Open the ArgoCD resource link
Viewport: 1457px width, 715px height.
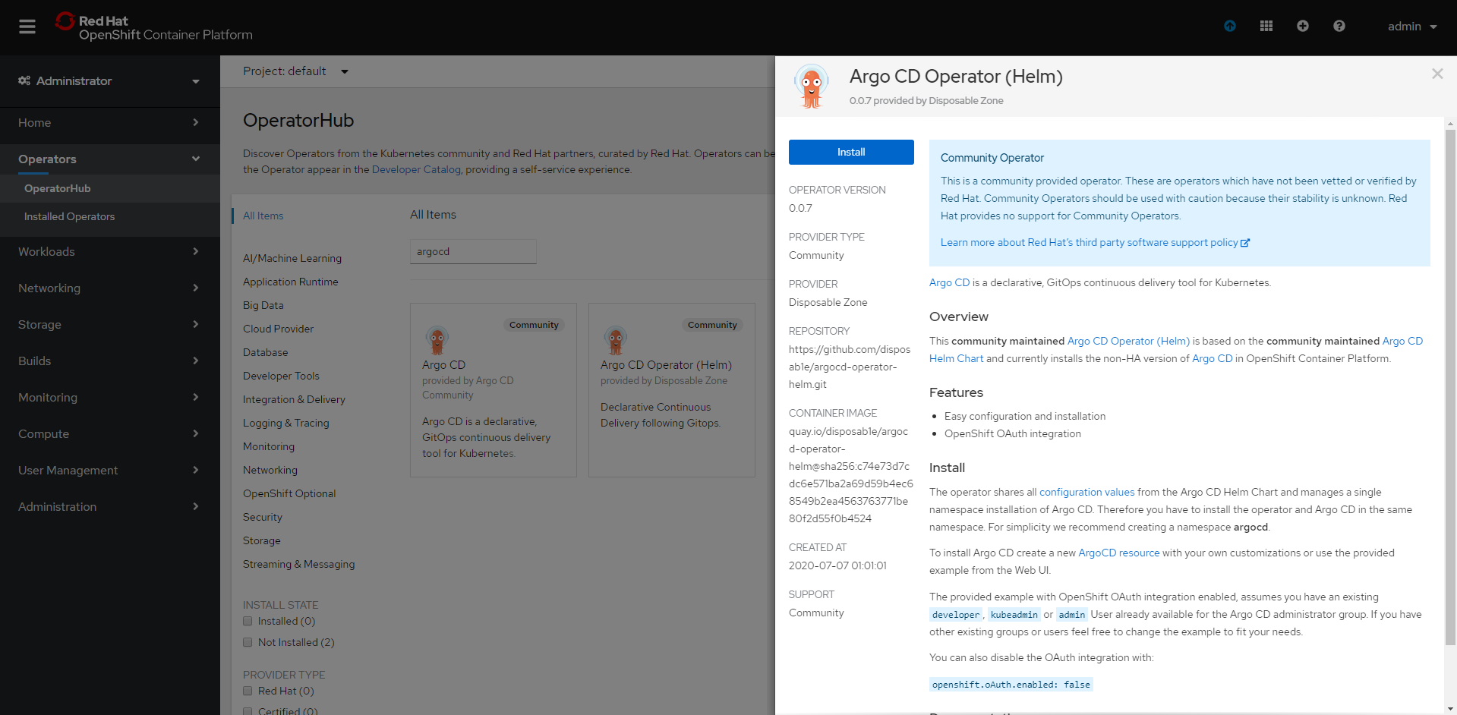tap(1119, 553)
